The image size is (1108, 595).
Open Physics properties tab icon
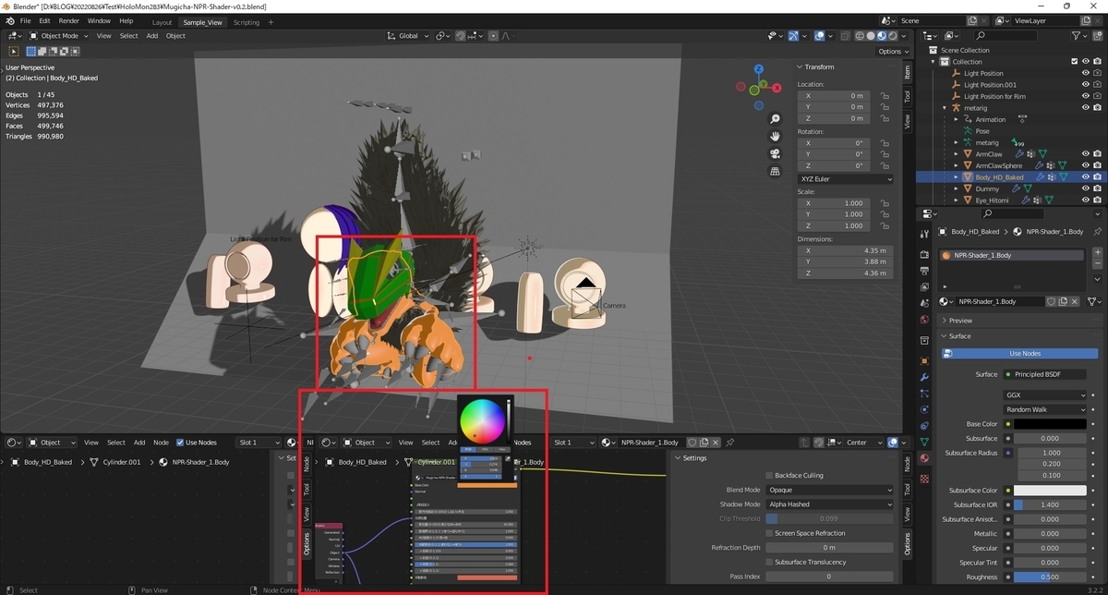tap(924, 408)
